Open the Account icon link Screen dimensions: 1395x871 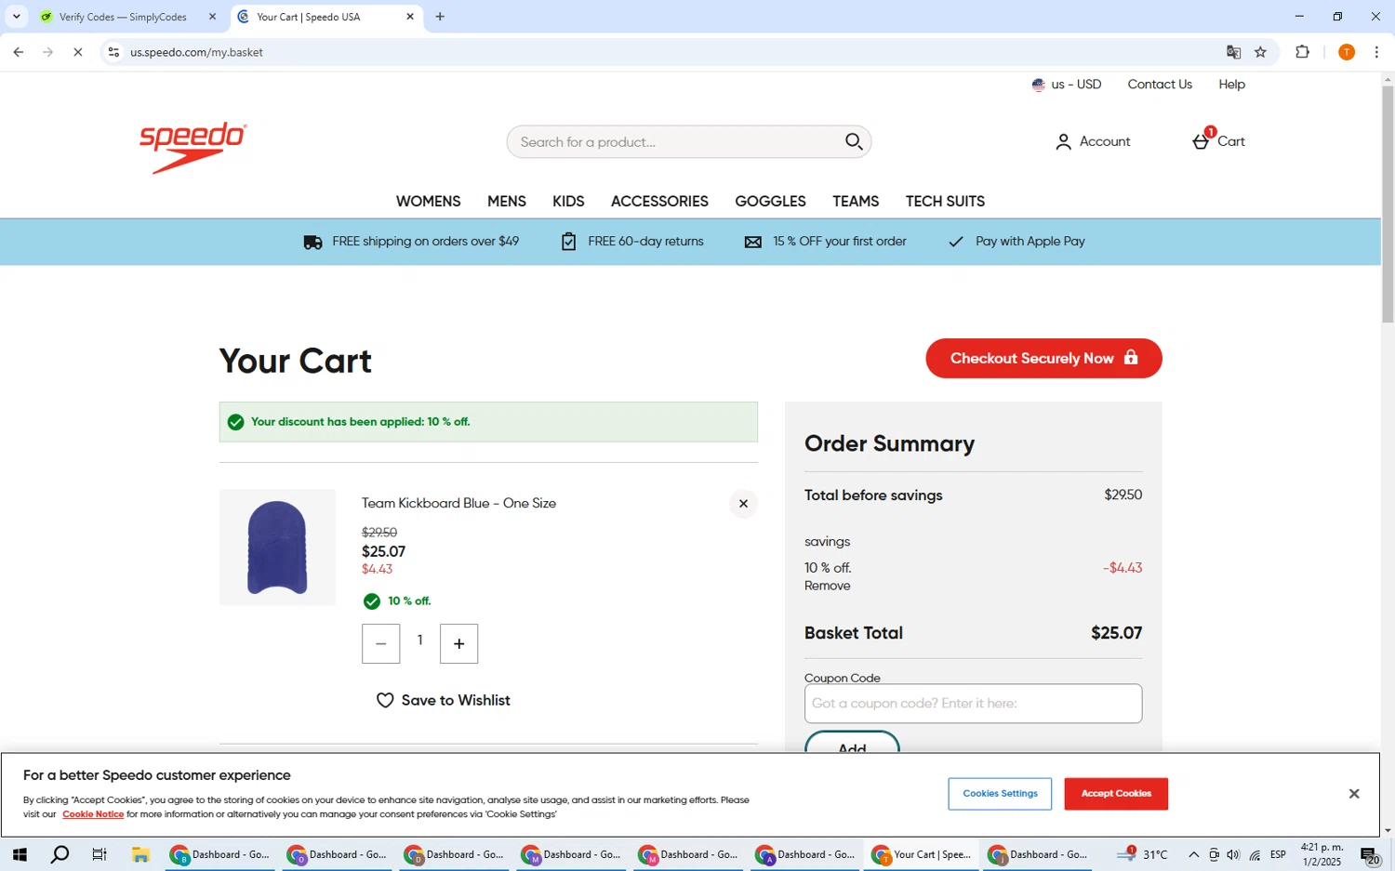(1093, 141)
